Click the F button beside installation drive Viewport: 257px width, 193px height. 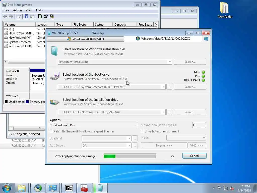tap(169, 112)
